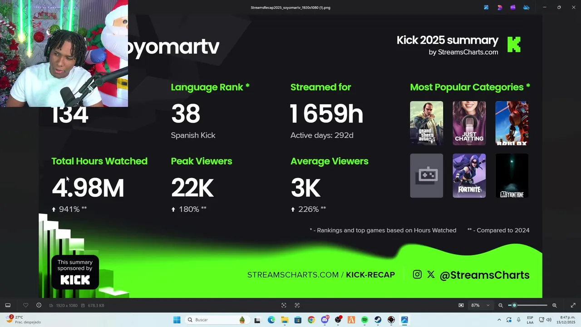Open the orange app taskbar icon beside Spotify

(351, 320)
